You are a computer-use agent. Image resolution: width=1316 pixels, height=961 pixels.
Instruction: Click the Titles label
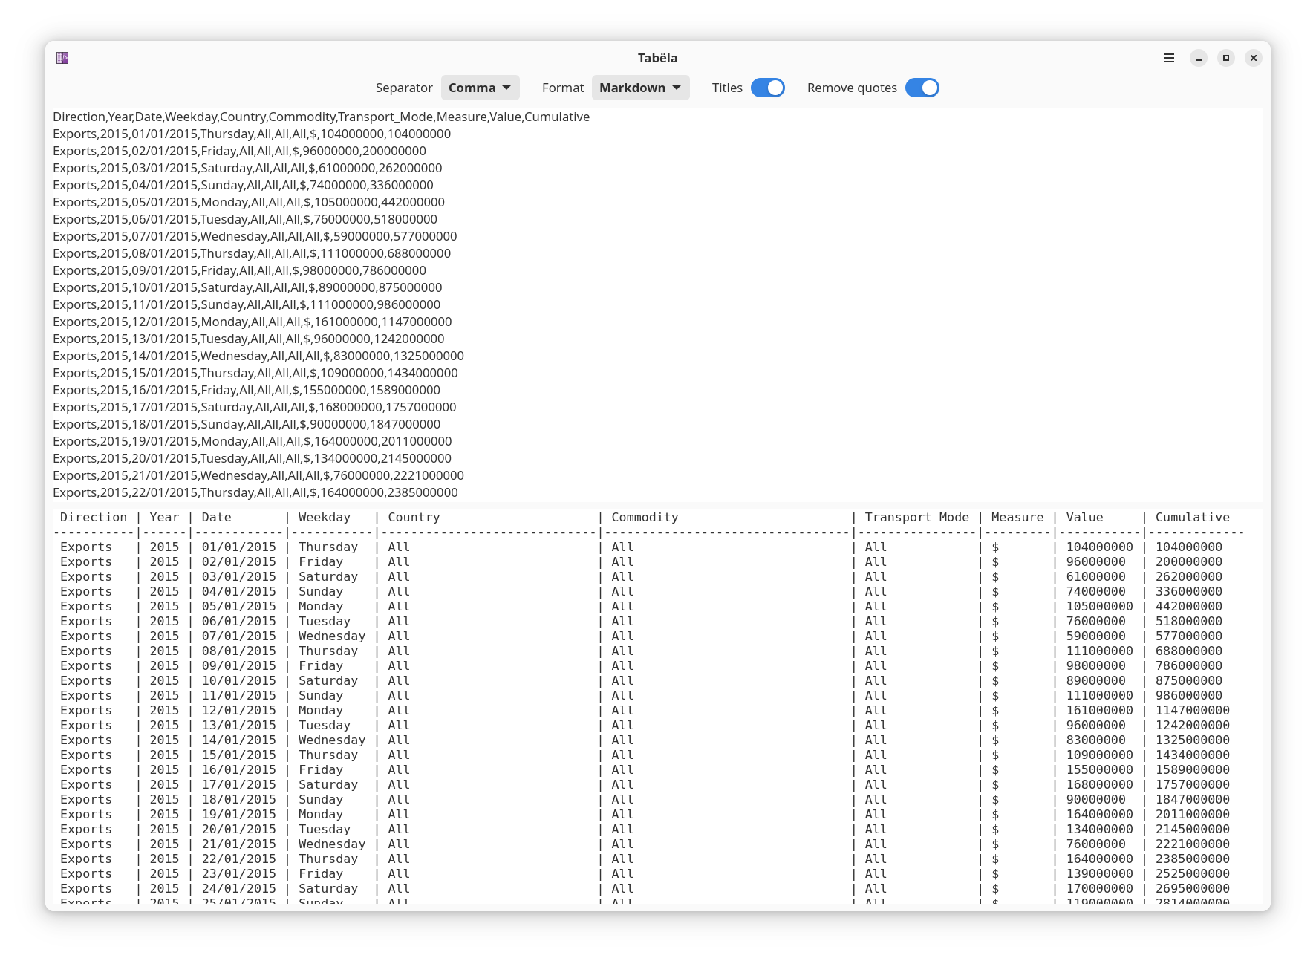[x=727, y=88]
